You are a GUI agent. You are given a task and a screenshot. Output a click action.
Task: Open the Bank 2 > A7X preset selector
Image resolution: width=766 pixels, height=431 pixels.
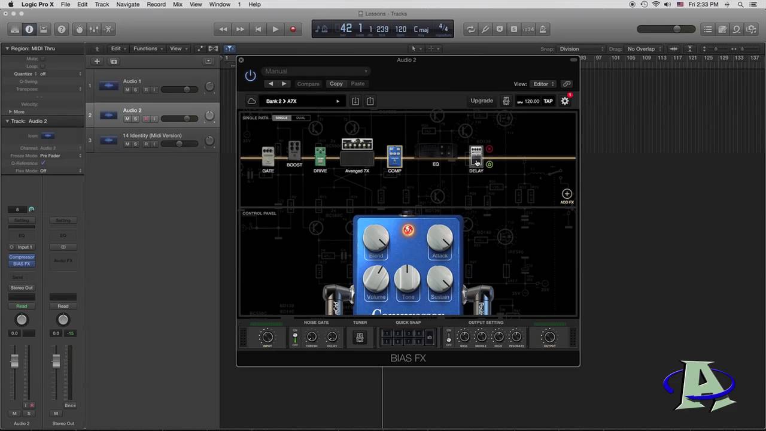tap(303, 101)
